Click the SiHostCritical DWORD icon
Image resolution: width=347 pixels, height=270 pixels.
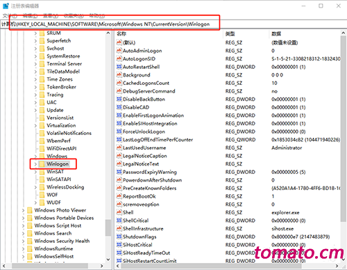(119, 245)
